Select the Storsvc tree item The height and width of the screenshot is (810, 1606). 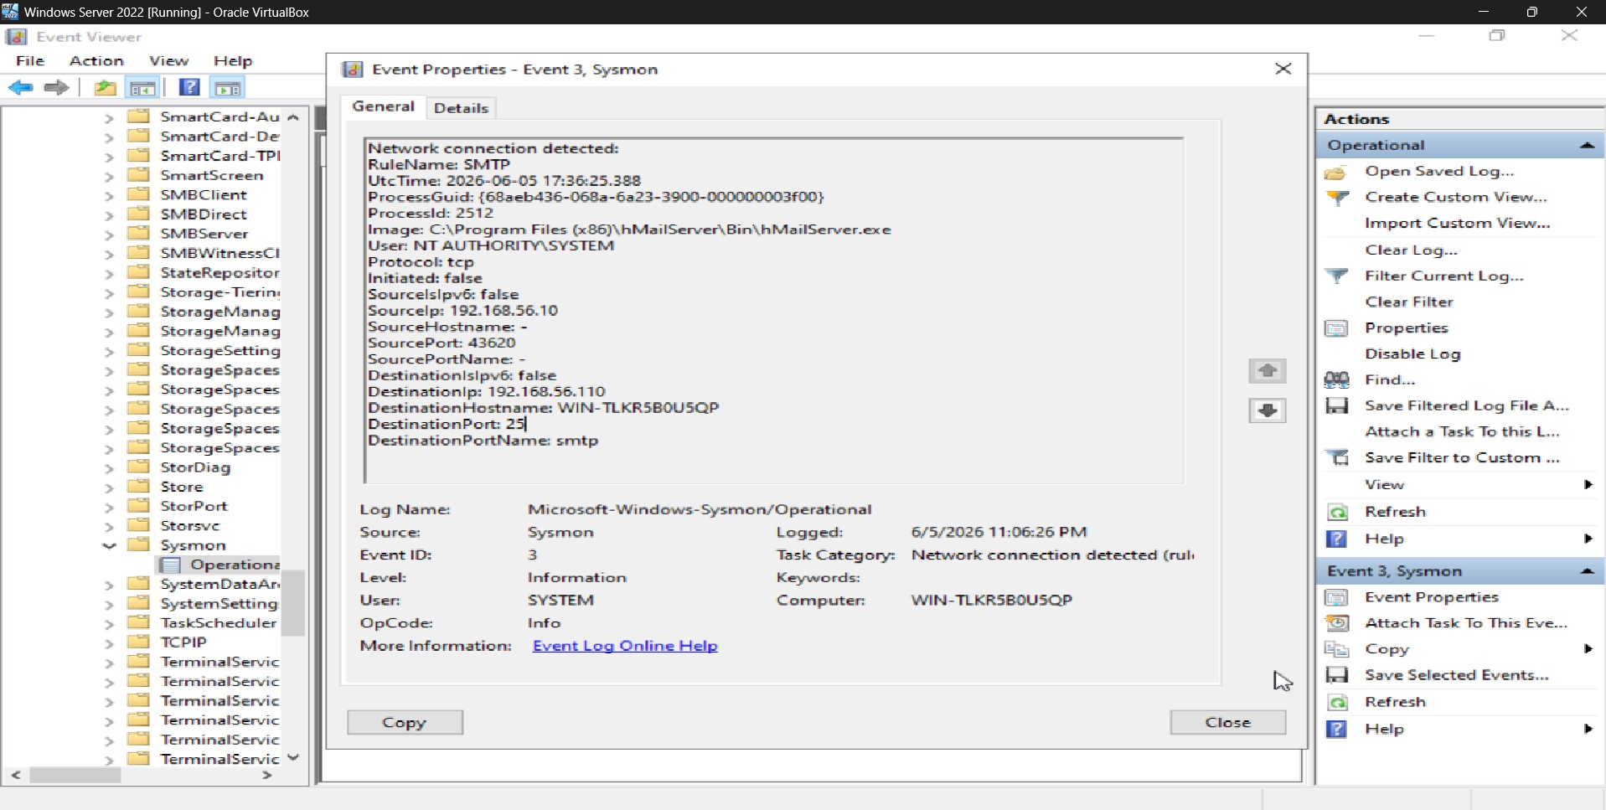pyautogui.click(x=190, y=526)
